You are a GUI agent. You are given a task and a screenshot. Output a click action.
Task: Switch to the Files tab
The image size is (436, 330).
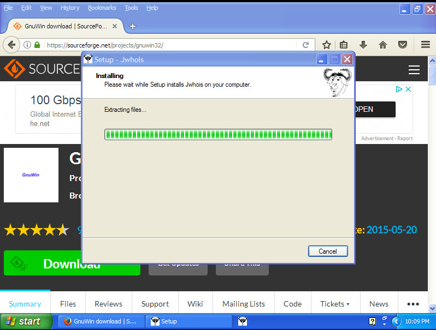[x=68, y=304]
